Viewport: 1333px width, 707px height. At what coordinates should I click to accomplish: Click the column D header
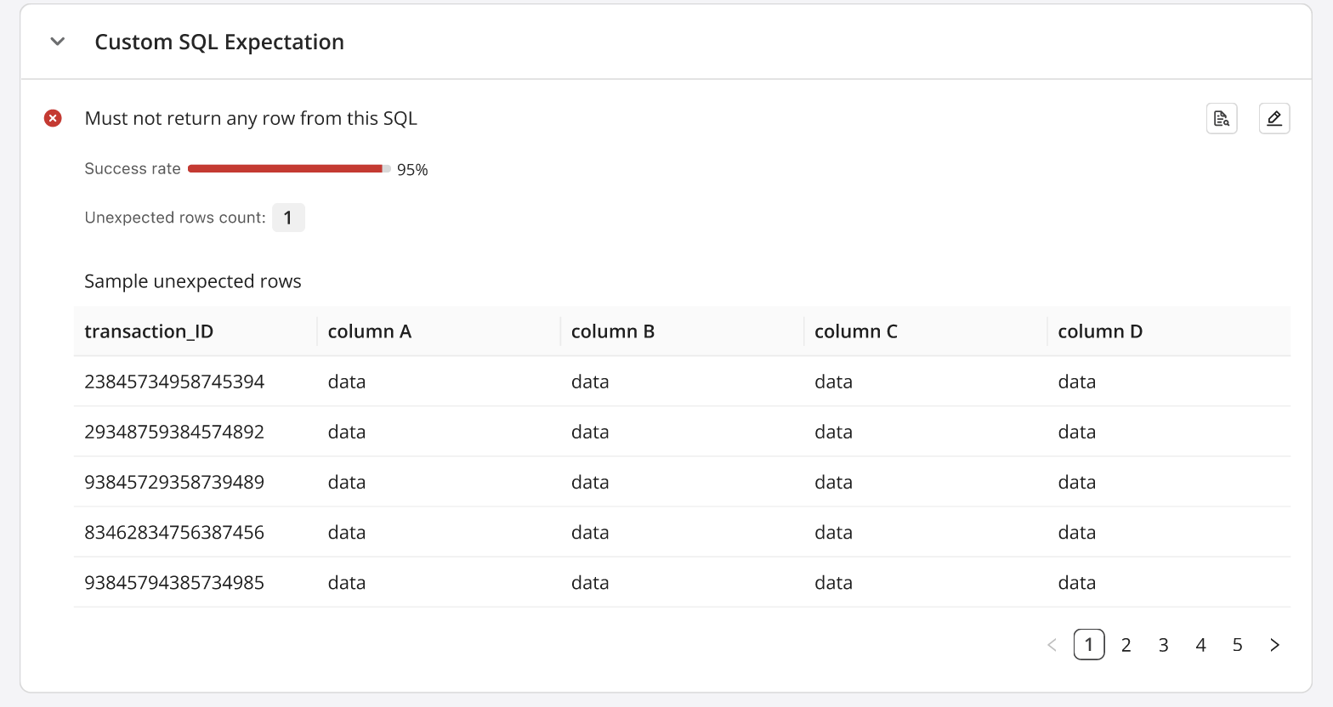[x=1100, y=331]
